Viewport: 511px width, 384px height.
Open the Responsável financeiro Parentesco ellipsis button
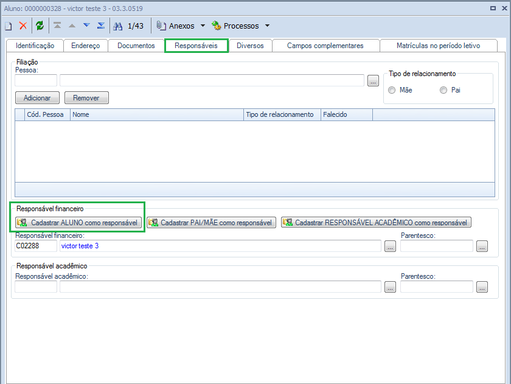click(482, 246)
